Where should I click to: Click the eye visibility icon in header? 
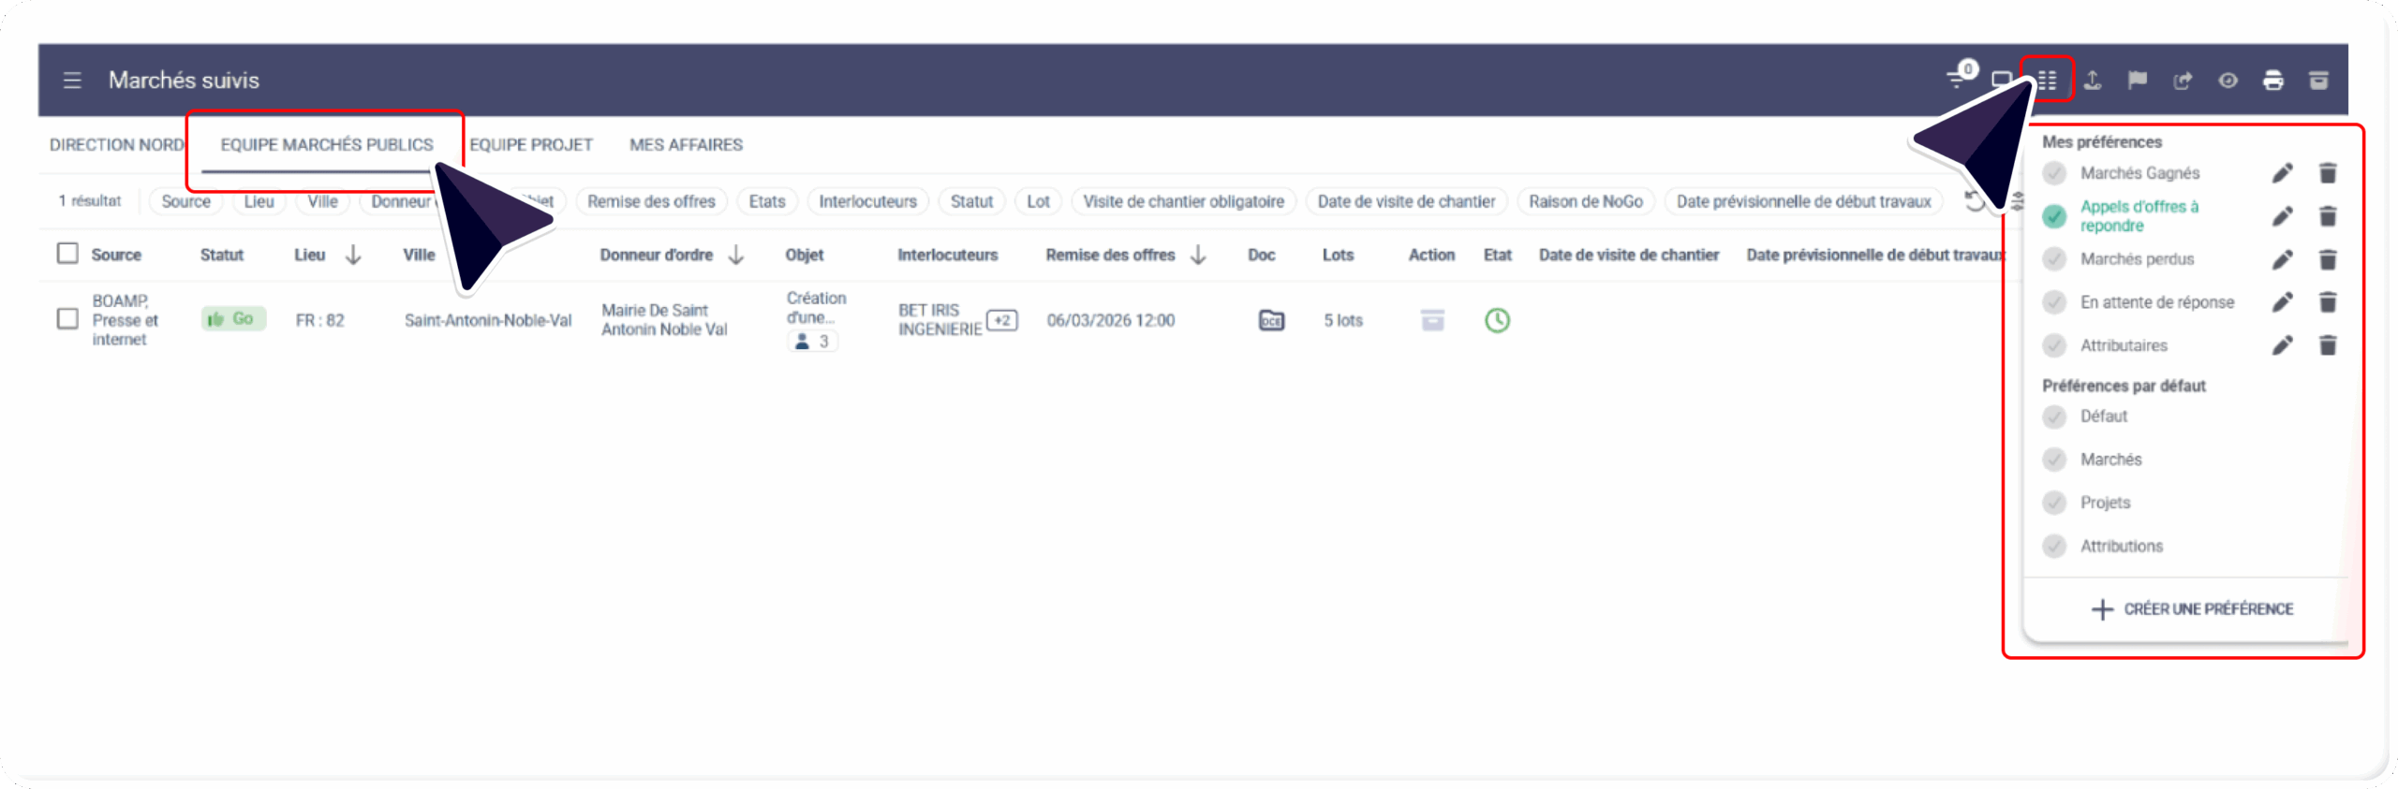click(x=2228, y=80)
